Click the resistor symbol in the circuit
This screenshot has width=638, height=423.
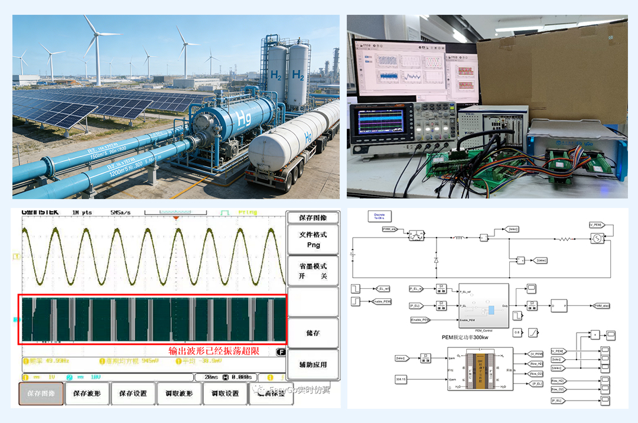(x=564, y=239)
